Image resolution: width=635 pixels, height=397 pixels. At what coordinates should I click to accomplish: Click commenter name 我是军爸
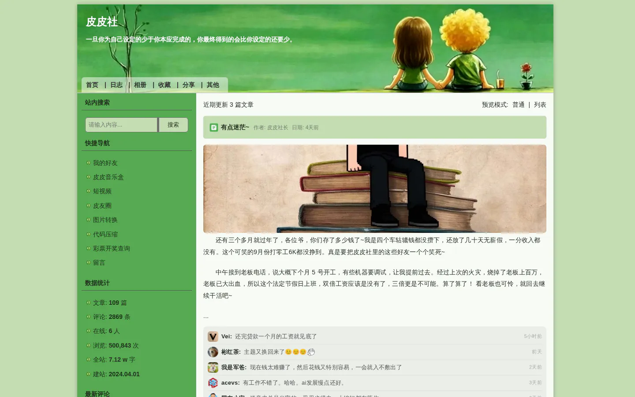[233, 367]
